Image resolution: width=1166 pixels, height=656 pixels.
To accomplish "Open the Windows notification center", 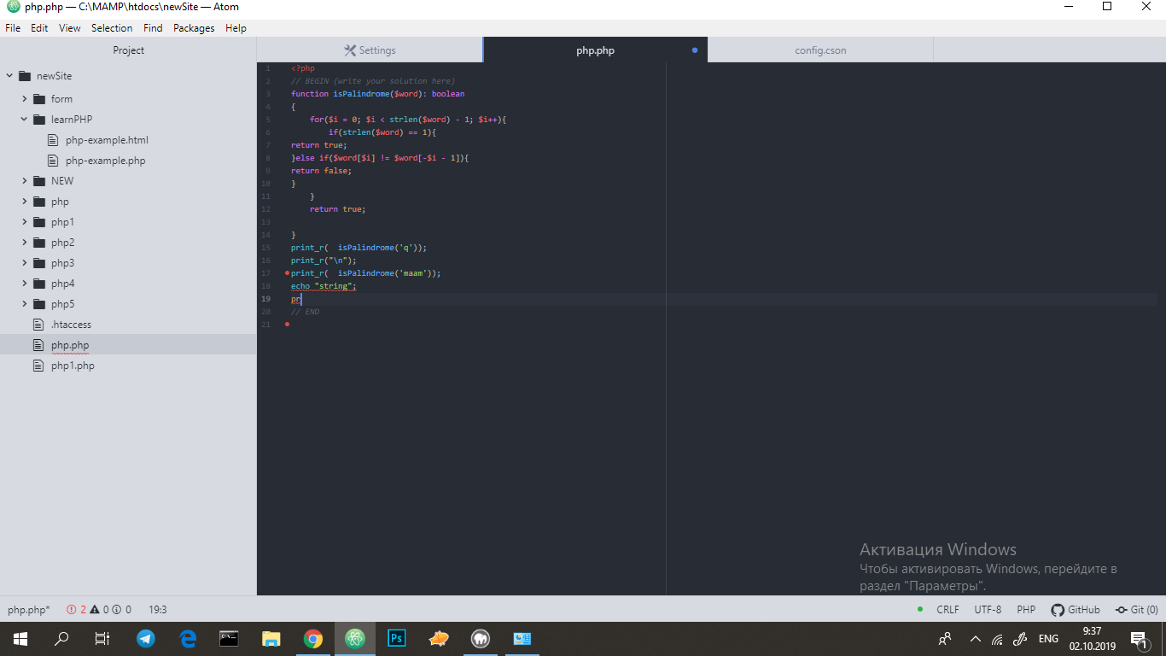I will (x=1139, y=639).
